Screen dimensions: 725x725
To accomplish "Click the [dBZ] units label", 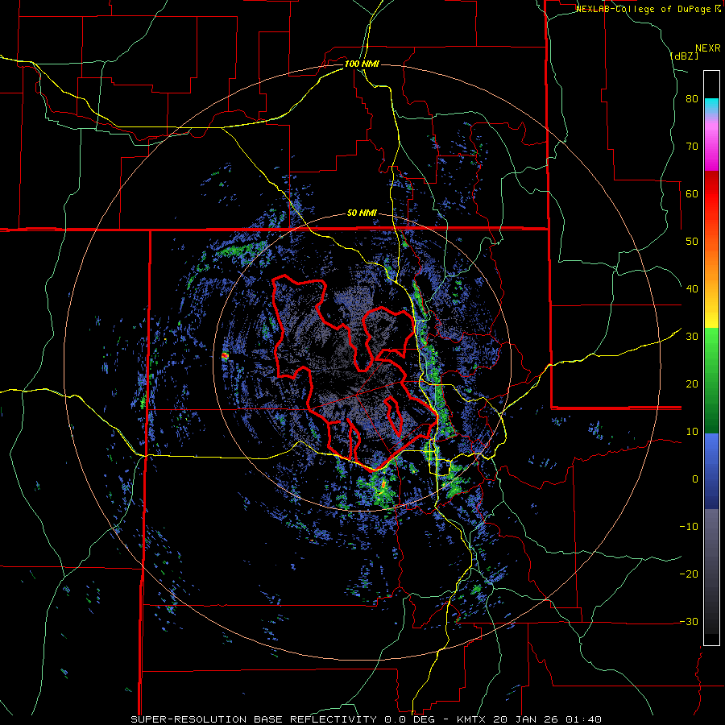I will point(684,56).
